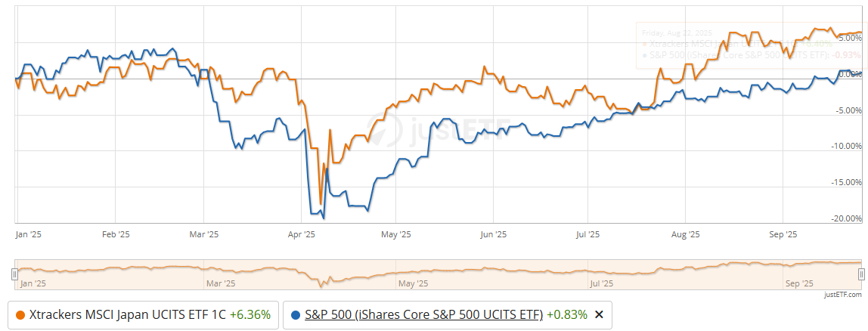
Task: Toggle the Xtrackers MSCI Japan series label
Action: pyautogui.click(x=127, y=315)
